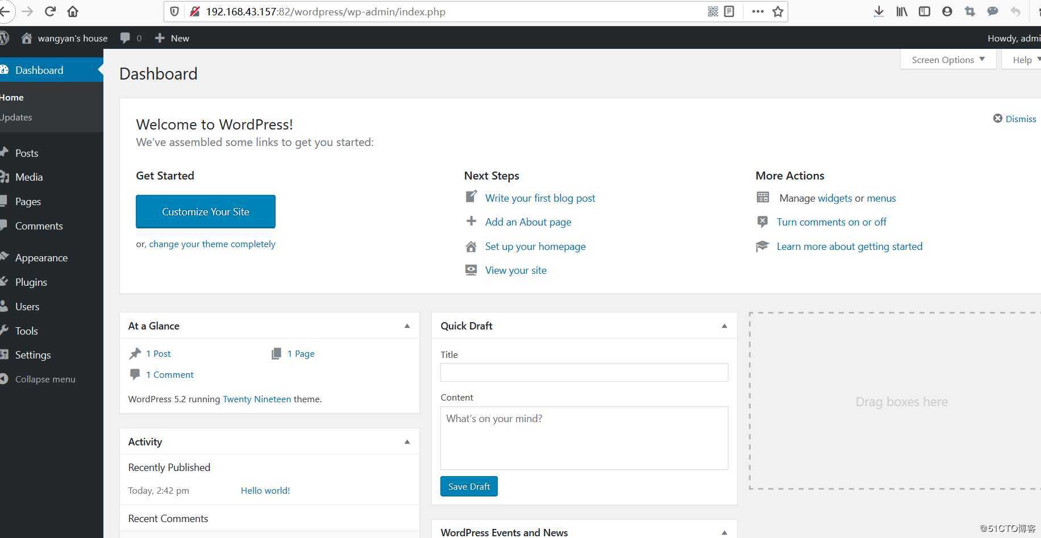Viewport: 1041px width, 538px height.
Task: Click the graduation cap icon beside Learn more
Action: click(762, 246)
